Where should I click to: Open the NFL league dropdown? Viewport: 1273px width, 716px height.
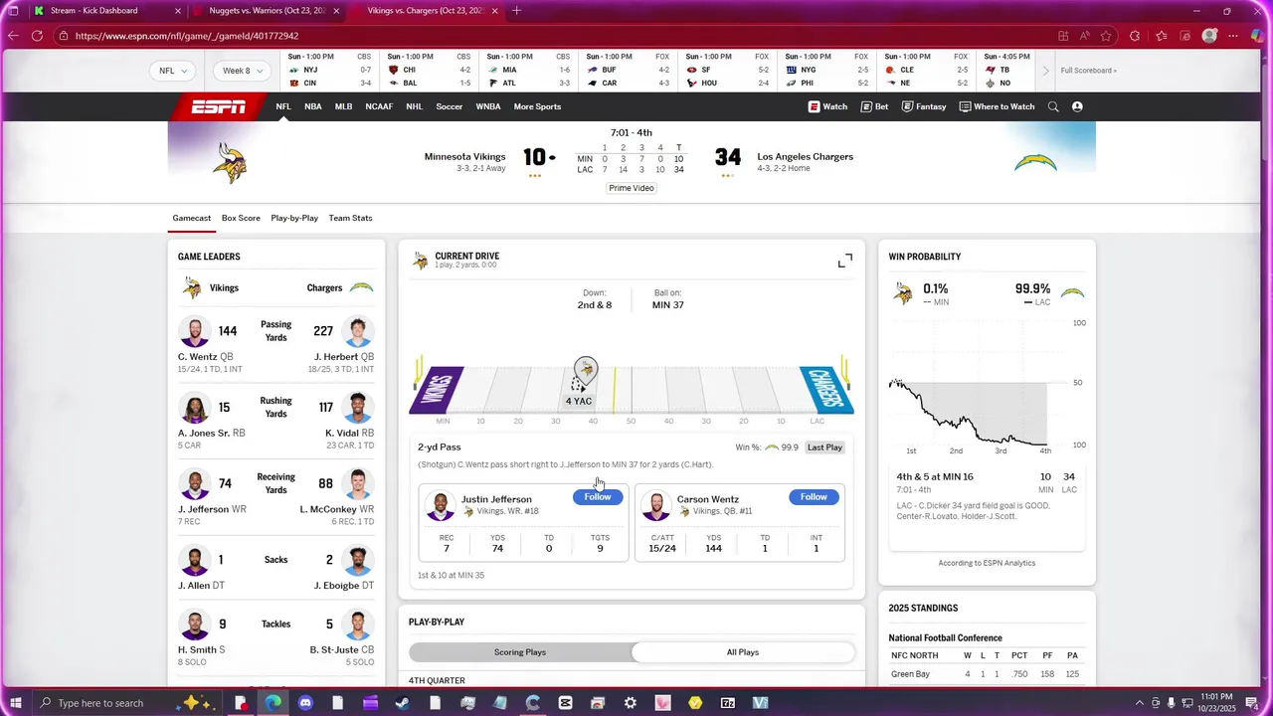coord(173,71)
